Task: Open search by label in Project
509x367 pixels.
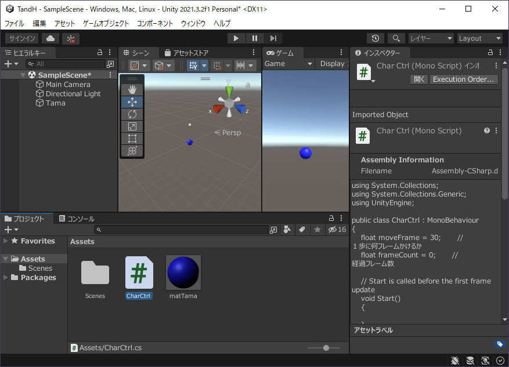Action: 302,230
